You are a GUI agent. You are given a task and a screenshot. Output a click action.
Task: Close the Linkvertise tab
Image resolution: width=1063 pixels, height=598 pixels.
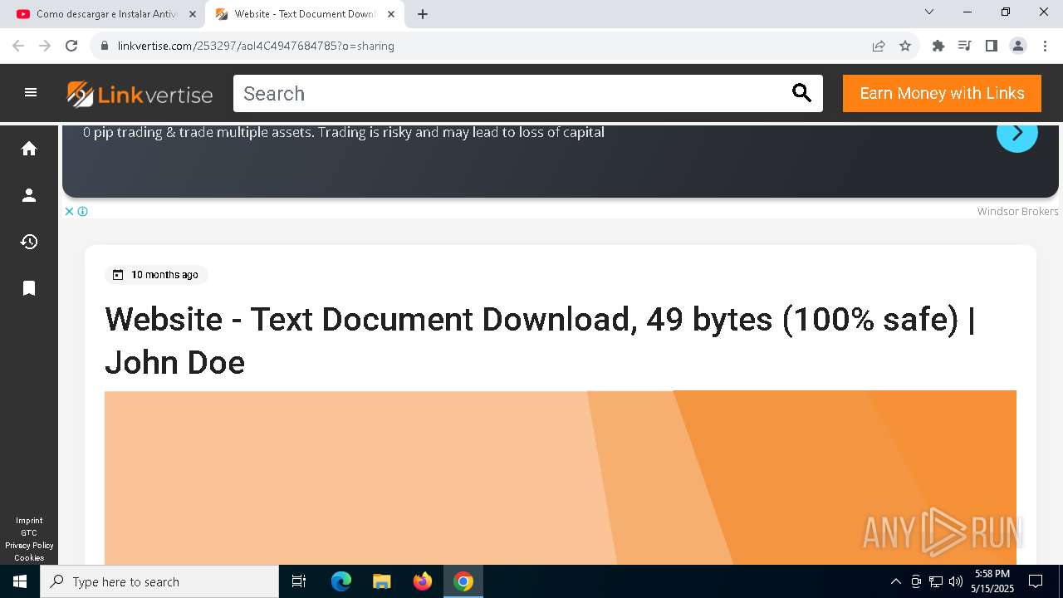(x=391, y=14)
